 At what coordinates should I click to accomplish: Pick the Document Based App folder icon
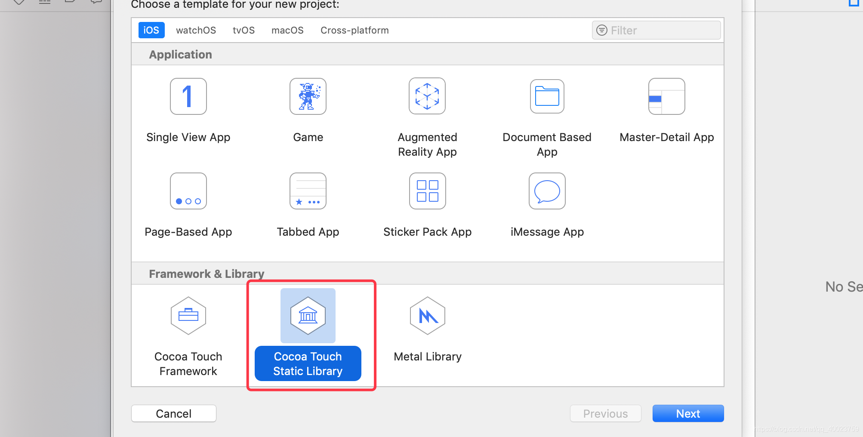(547, 96)
